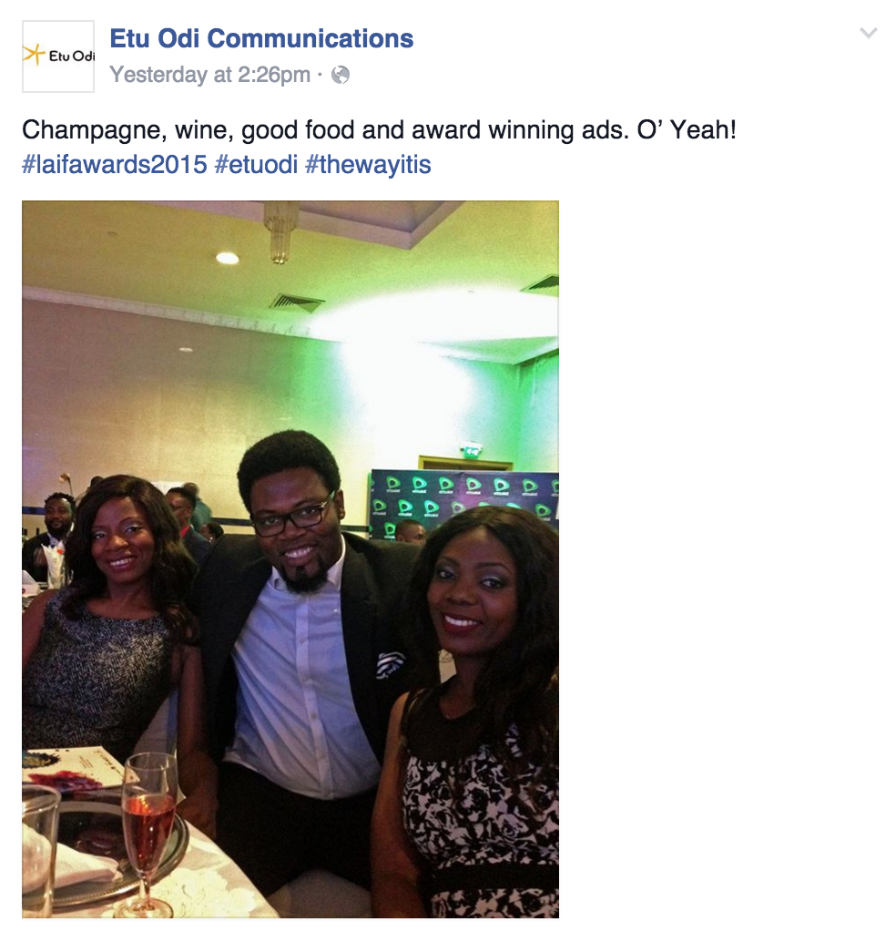Click the chandelier at top of photo
The height and width of the screenshot is (942, 896).
coord(280,232)
